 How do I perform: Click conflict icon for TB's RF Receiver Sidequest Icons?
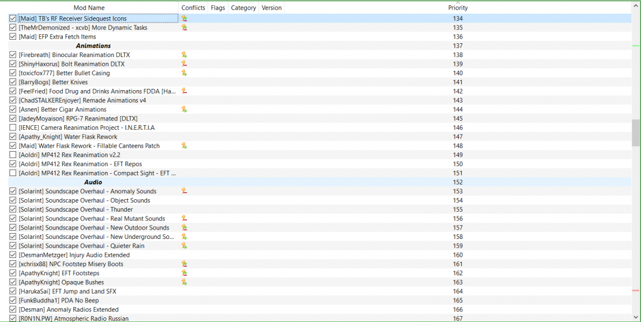coord(185,18)
